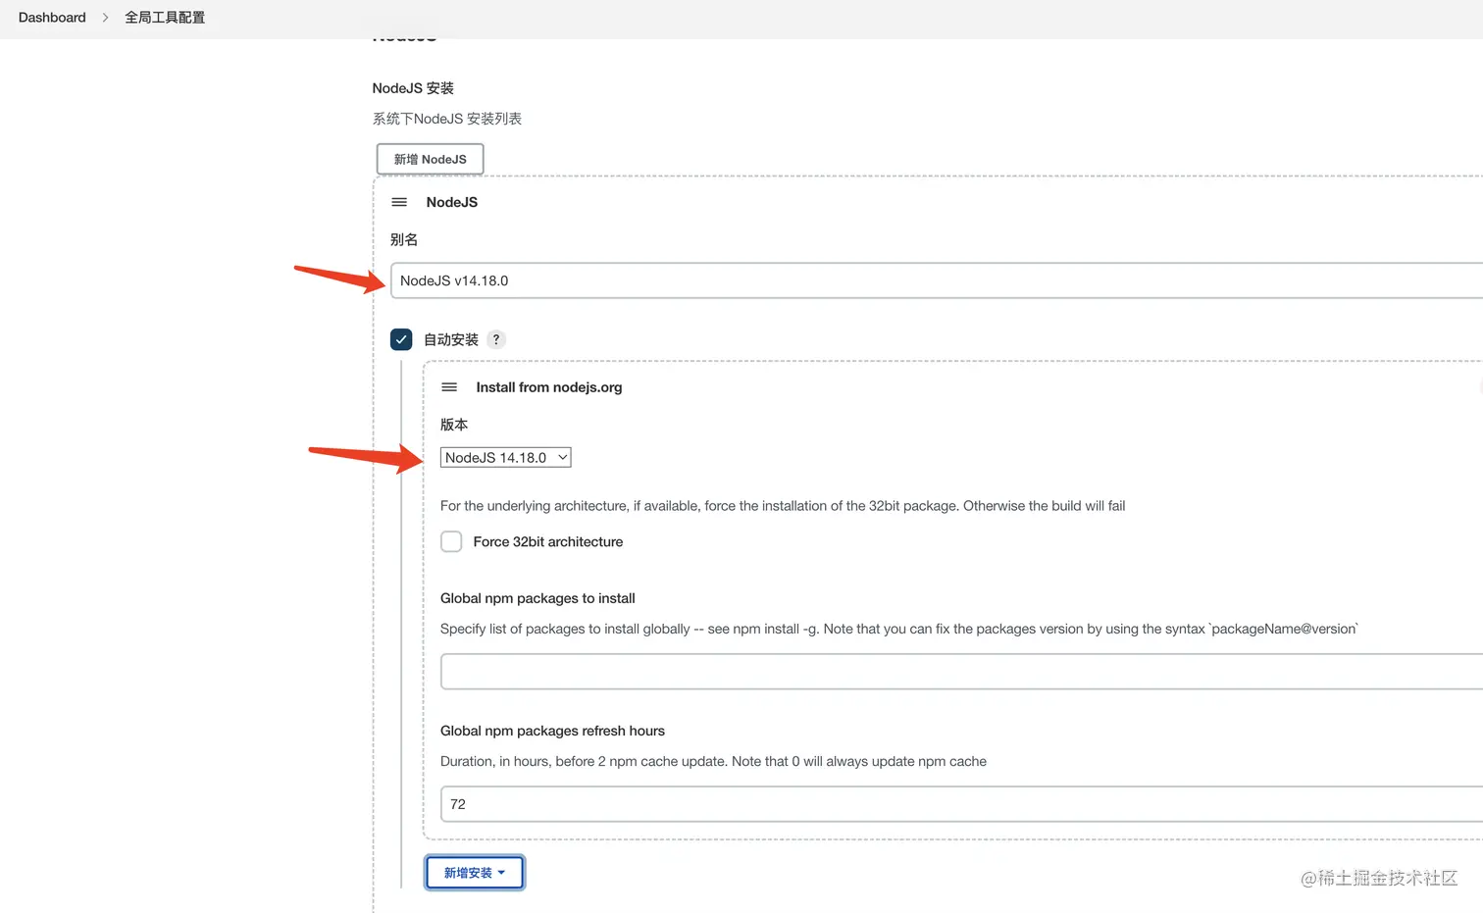Click the NodeJS installer drag handle icon

[399, 202]
